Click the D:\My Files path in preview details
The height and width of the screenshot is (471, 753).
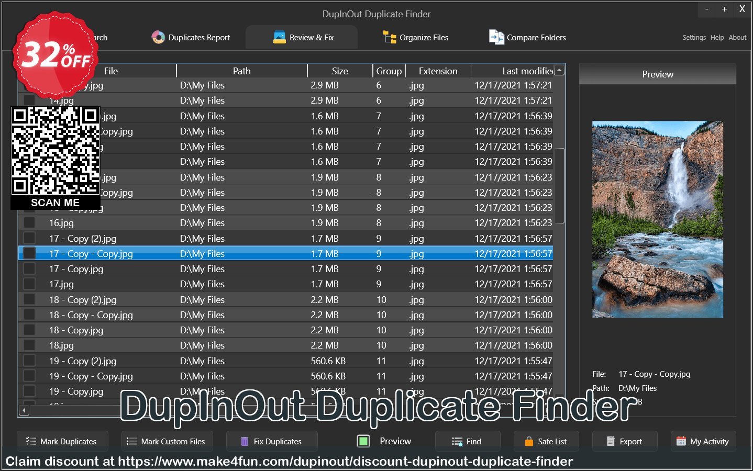(637, 388)
